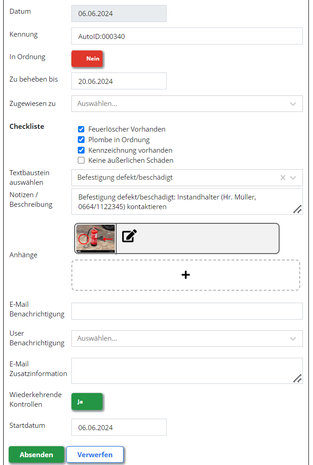Focus the Kennung input field
Viewport: 313px width, 465px height.
click(x=187, y=36)
